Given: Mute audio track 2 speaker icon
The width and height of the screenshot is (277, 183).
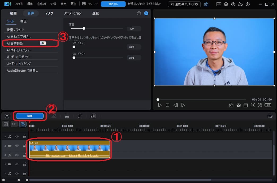Looking at the screenshot, I should click(17, 155).
